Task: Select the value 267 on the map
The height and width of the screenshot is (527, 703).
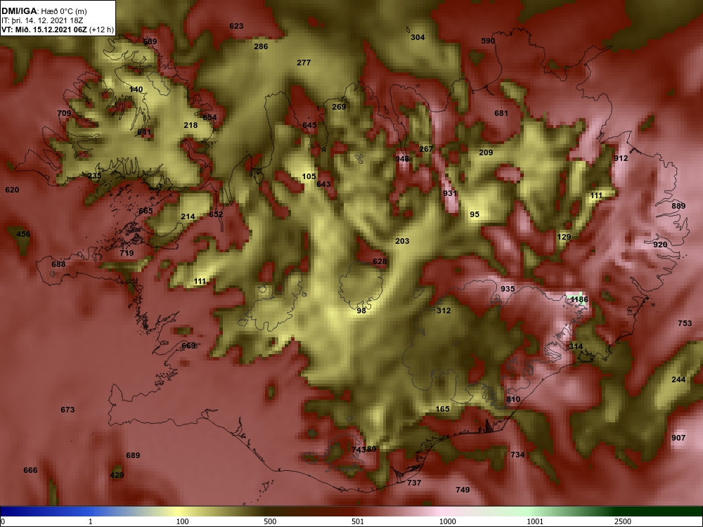Action: [x=426, y=149]
